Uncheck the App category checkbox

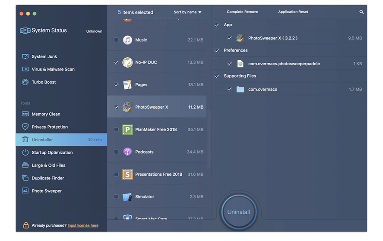pos(217,25)
